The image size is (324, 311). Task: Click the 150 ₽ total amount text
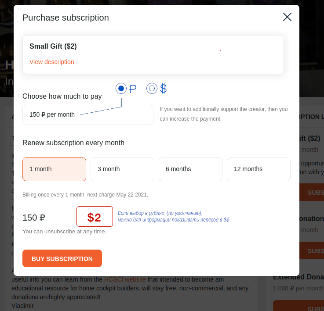coord(34,218)
